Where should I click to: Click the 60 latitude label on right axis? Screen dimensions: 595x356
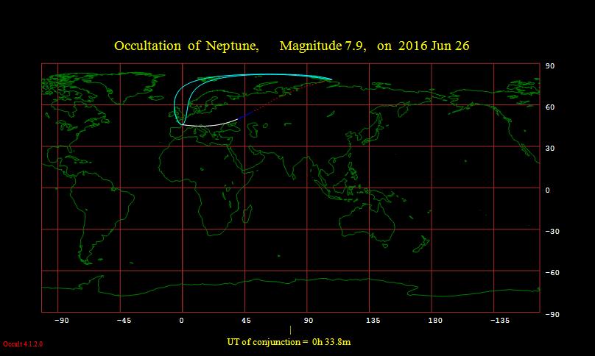[x=548, y=107]
